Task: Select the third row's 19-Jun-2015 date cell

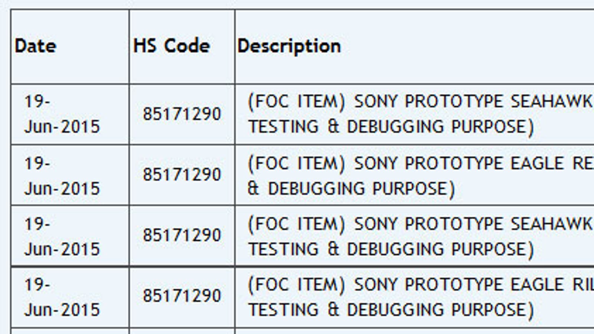Action: pyautogui.click(x=62, y=236)
